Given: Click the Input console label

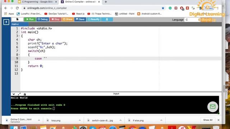Looking at the screenshot, I should tap(116, 94).
